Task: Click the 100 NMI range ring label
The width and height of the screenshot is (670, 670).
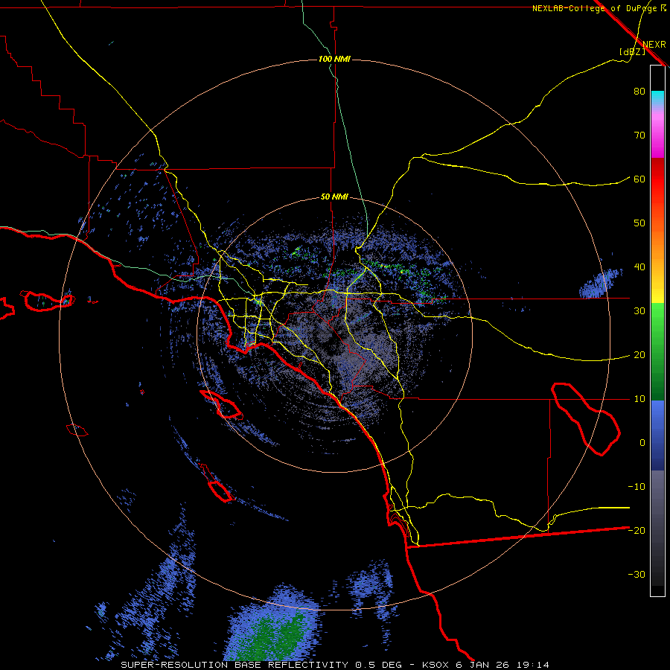Action: [334, 59]
